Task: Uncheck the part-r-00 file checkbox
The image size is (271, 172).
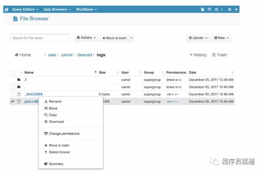Action: [x=12, y=101]
